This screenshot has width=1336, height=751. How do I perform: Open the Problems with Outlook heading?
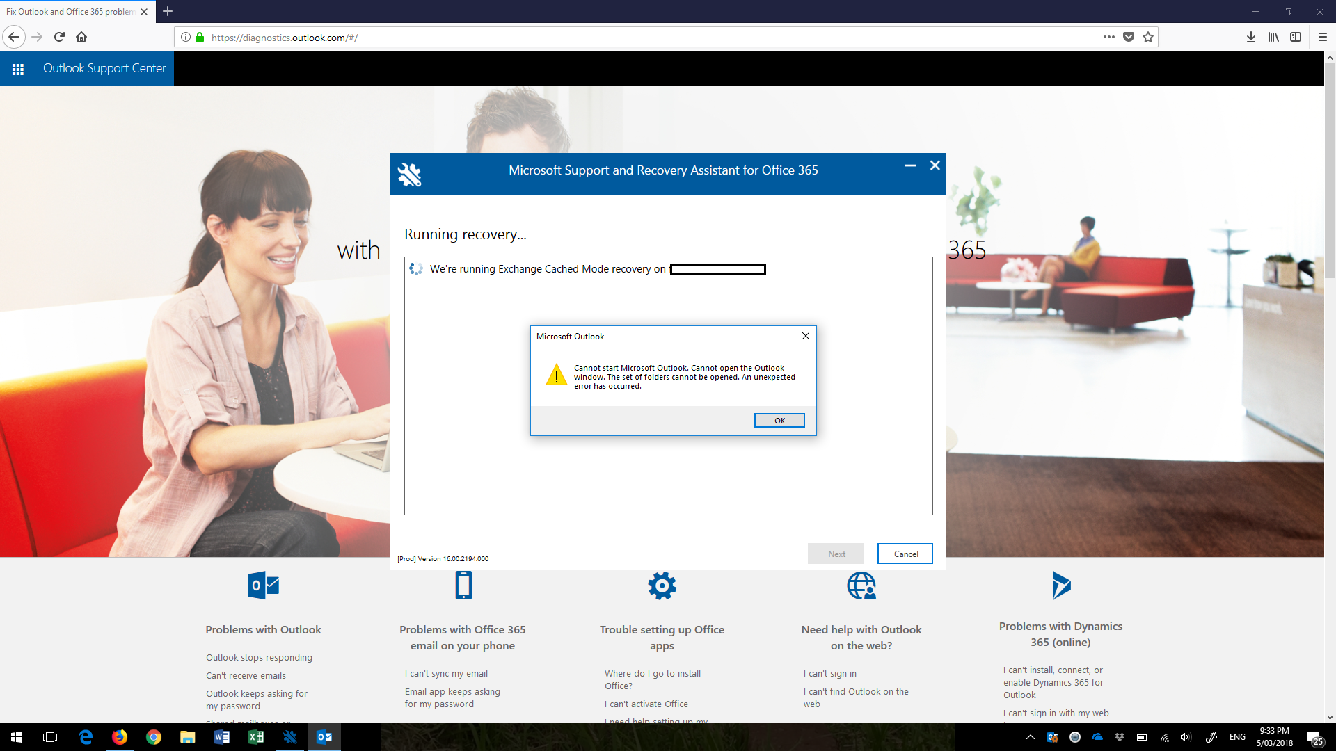click(x=263, y=630)
